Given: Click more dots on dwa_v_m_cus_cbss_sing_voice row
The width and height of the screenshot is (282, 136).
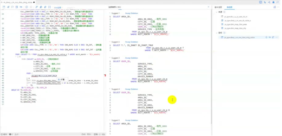Looking at the screenshot, I should pyautogui.click(x=277, y=38).
